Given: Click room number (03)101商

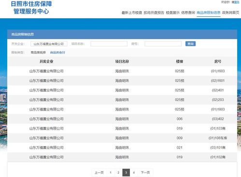Looking at the screenshot, I should tap(218, 148).
